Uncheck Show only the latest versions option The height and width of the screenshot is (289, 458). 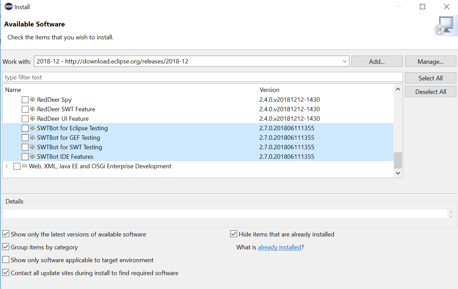point(6,234)
